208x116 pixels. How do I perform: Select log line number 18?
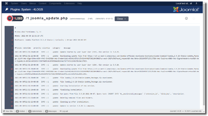[x=12, y=106]
